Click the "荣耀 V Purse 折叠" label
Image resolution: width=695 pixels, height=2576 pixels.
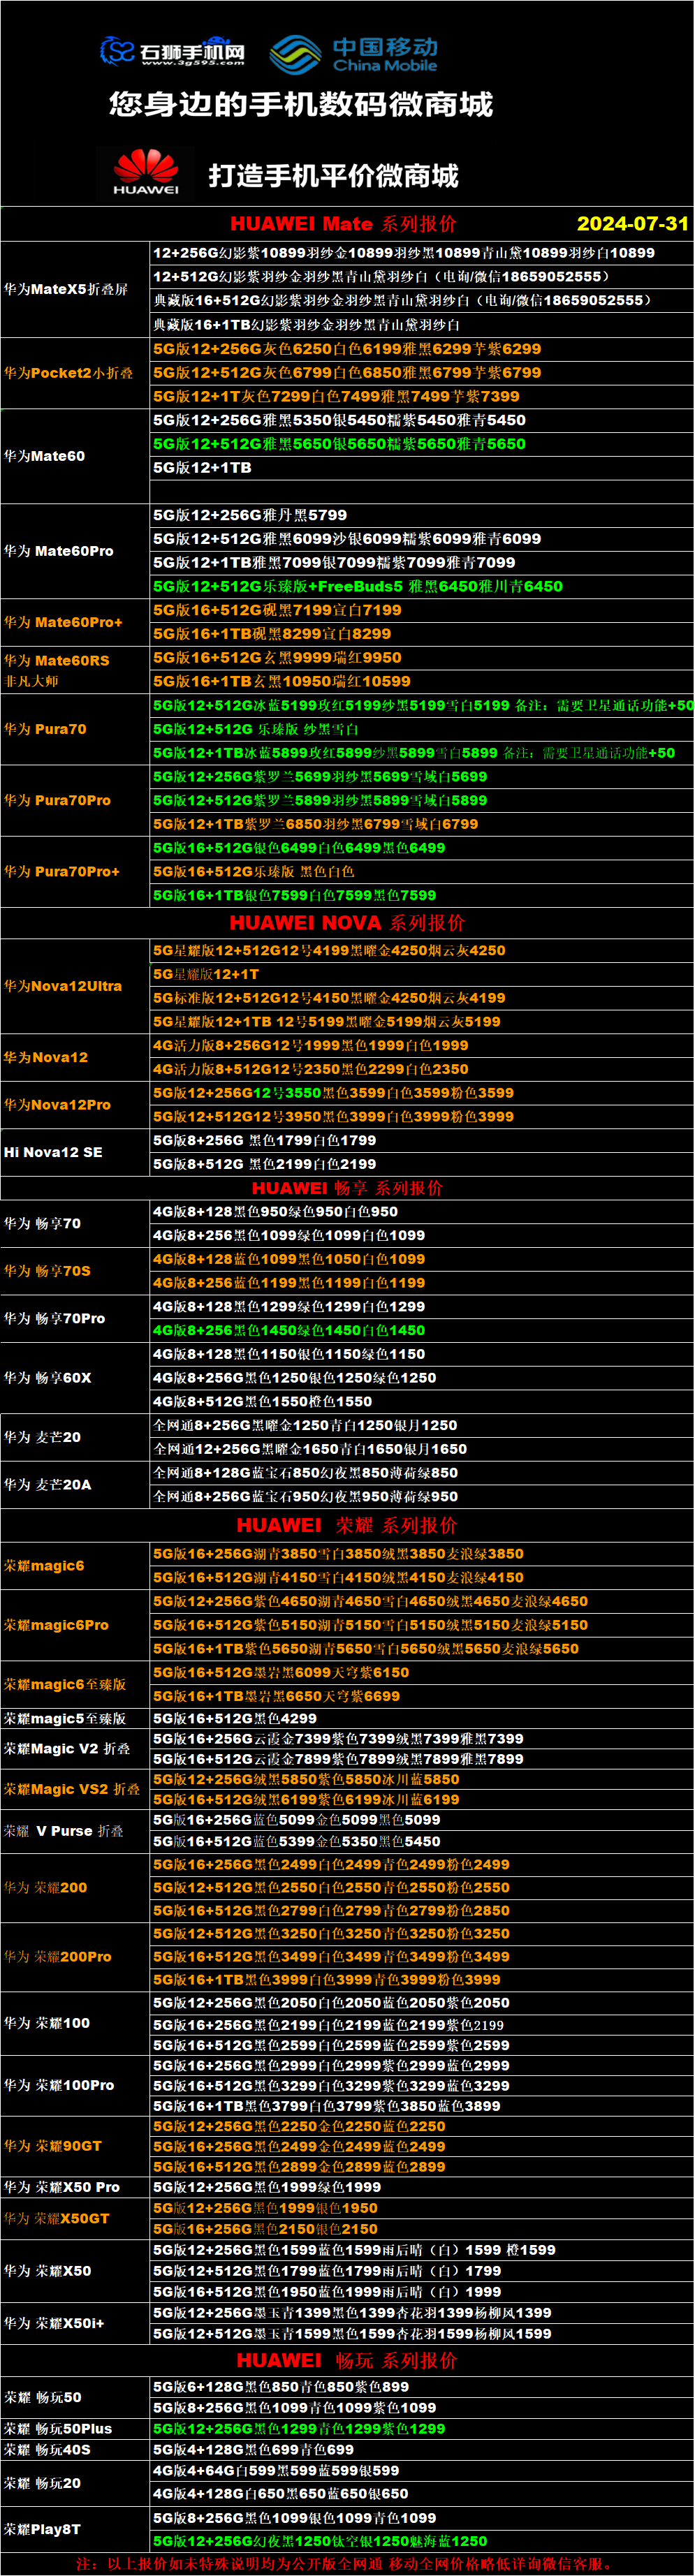[x=64, y=1831]
